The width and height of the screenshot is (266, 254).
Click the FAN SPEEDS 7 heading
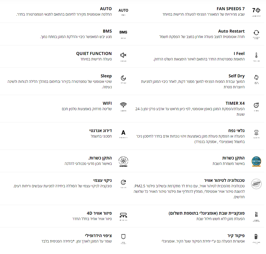(x=231, y=9)
